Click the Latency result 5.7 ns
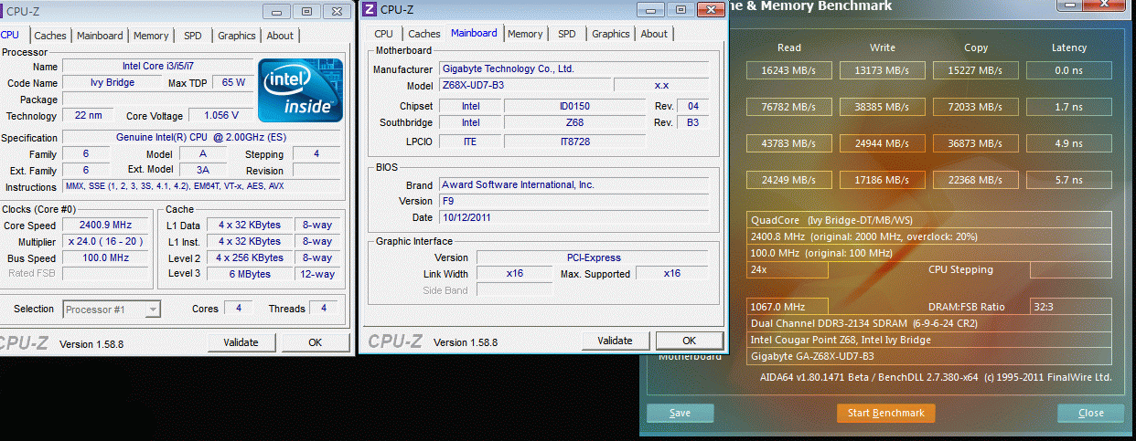This screenshot has width=1136, height=441. click(x=1069, y=181)
